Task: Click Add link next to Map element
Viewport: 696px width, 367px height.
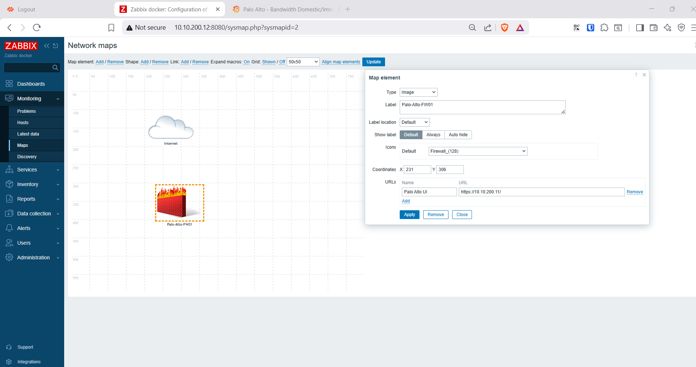Action: (100, 62)
